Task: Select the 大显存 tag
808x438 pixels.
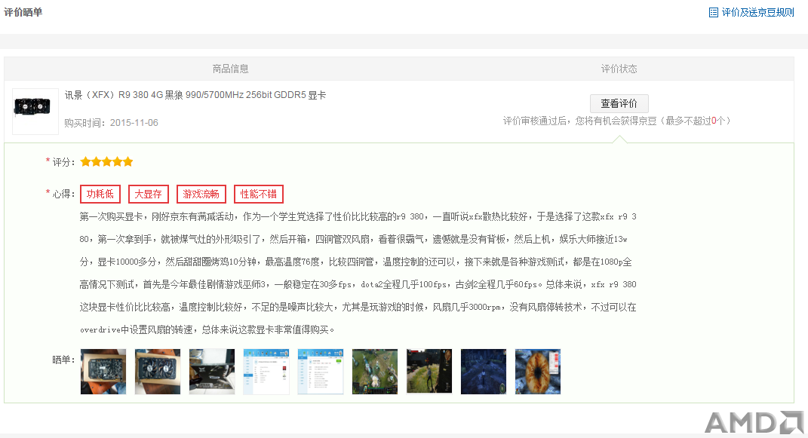Action: point(149,194)
